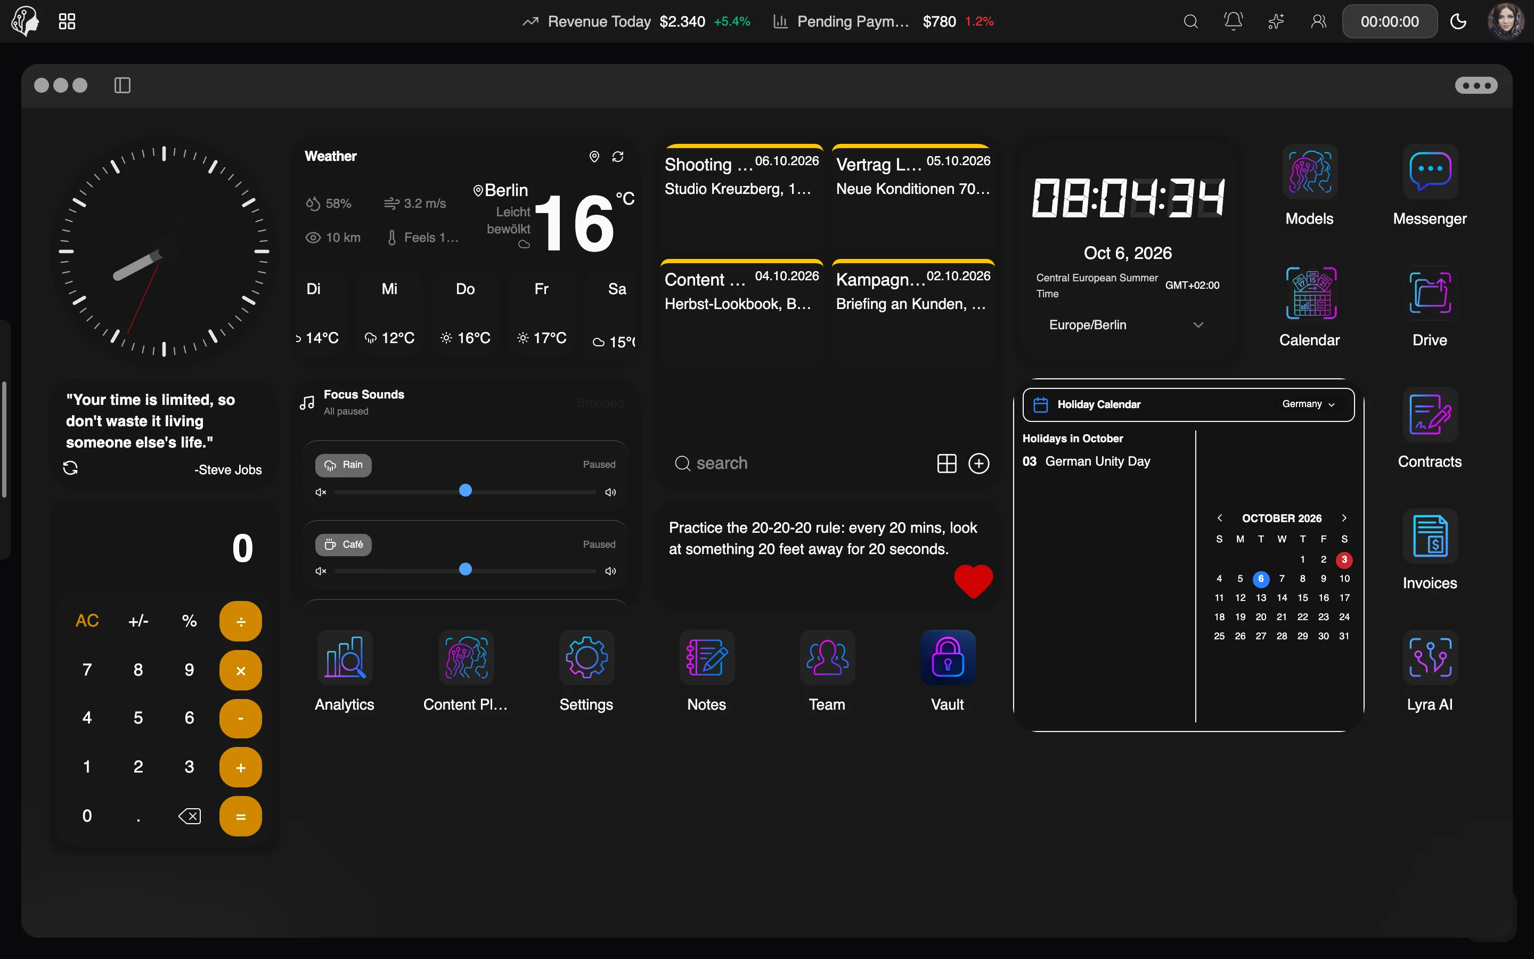The width and height of the screenshot is (1534, 959).
Task: Open the Vault lock app icon
Action: pyautogui.click(x=948, y=657)
